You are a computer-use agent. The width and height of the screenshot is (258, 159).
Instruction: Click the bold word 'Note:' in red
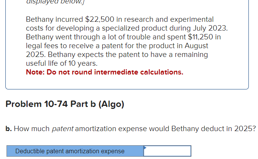pyautogui.click(x=35, y=72)
